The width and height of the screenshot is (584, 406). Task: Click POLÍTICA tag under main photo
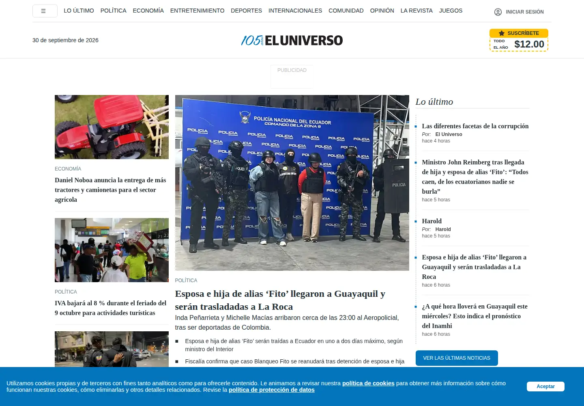point(186,281)
